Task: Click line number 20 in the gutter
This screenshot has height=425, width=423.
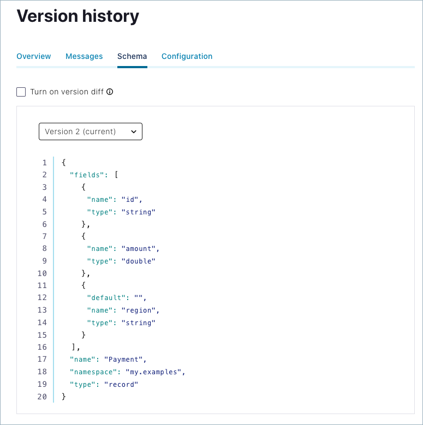Action: [43, 397]
